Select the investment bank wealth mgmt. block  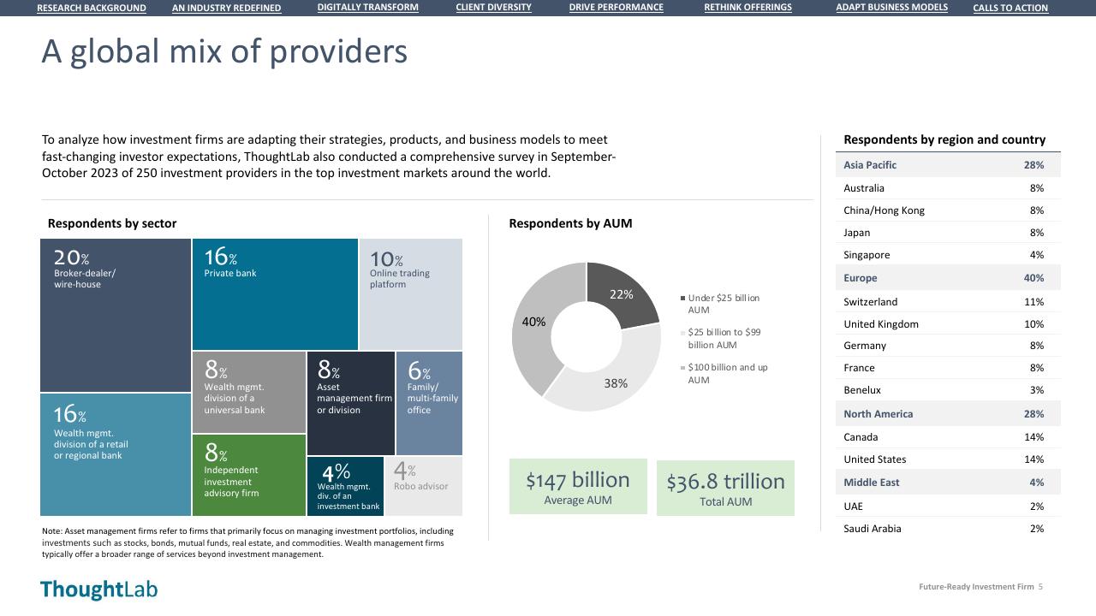pyautogui.click(x=346, y=486)
